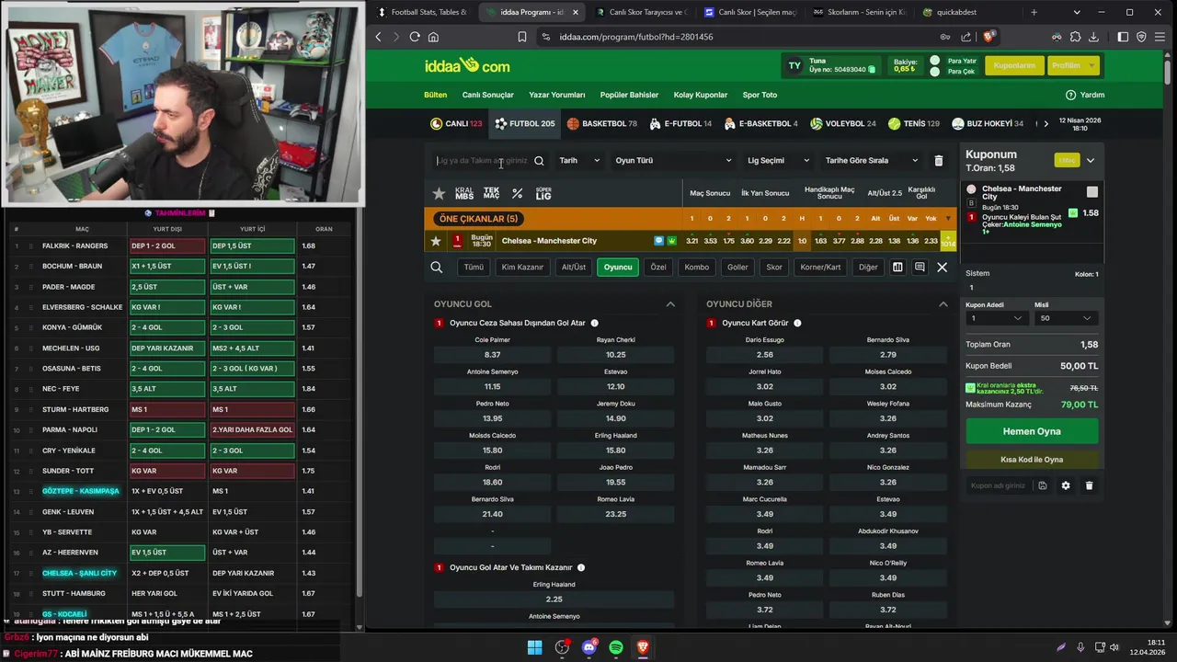
Task: Select Erling Haaland odds 15.80
Action: (616, 451)
